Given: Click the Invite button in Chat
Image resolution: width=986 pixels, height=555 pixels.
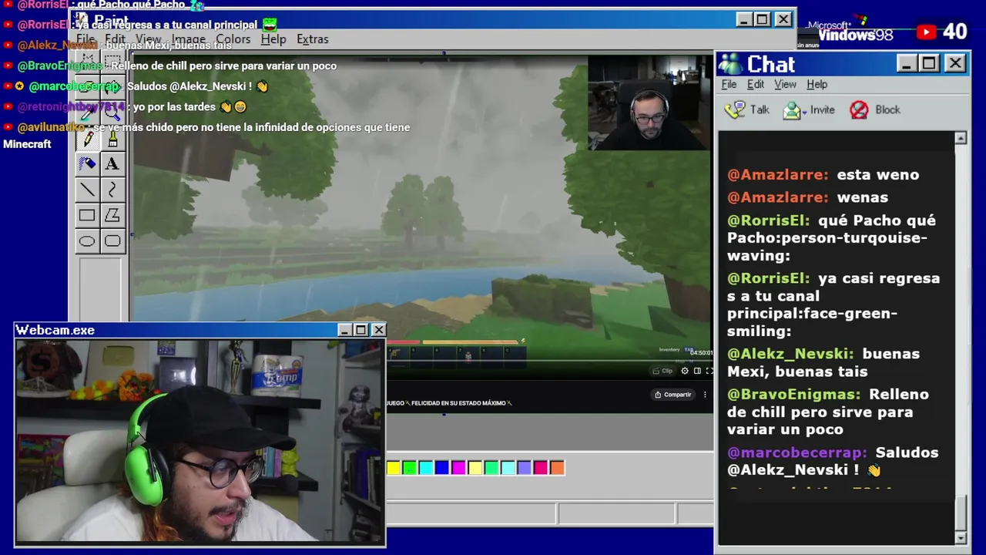Looking at the screenshot, I should point(809,109).
